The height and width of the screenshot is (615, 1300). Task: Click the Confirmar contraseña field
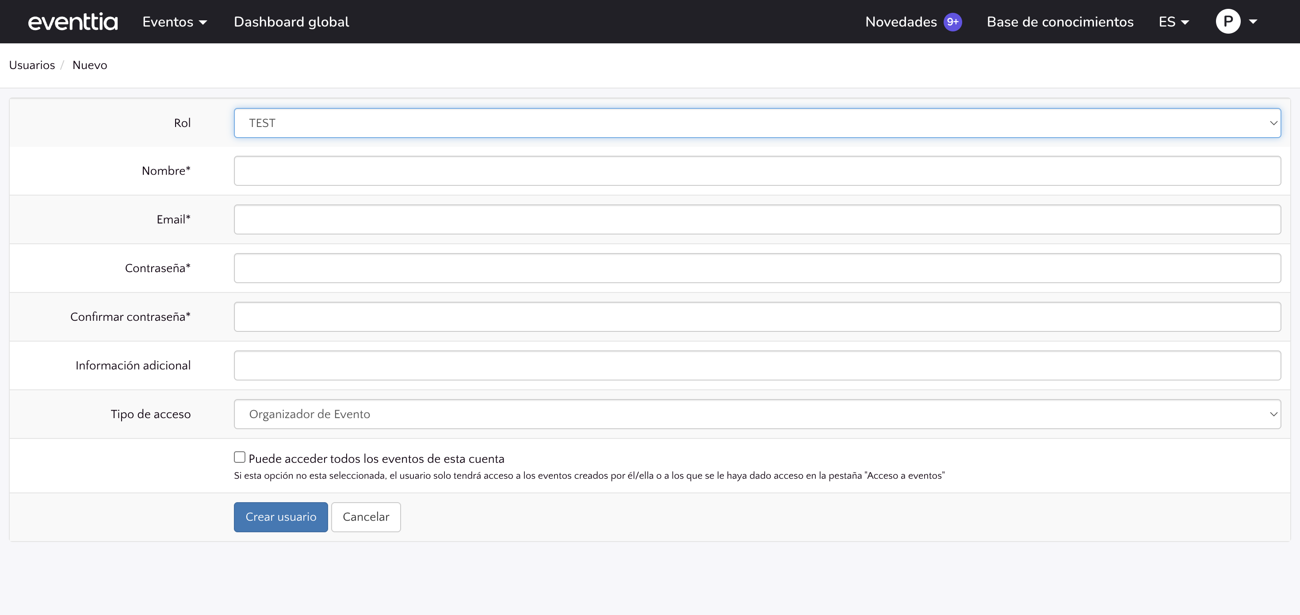(x=757, y=317)
